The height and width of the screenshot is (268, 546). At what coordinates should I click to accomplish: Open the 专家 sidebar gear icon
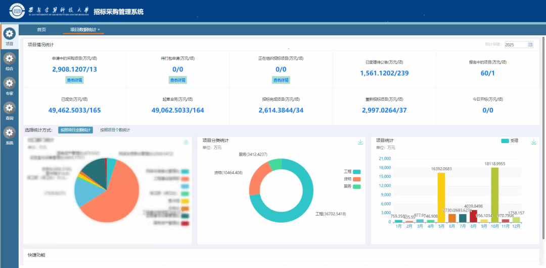click(x=10, y=83)
